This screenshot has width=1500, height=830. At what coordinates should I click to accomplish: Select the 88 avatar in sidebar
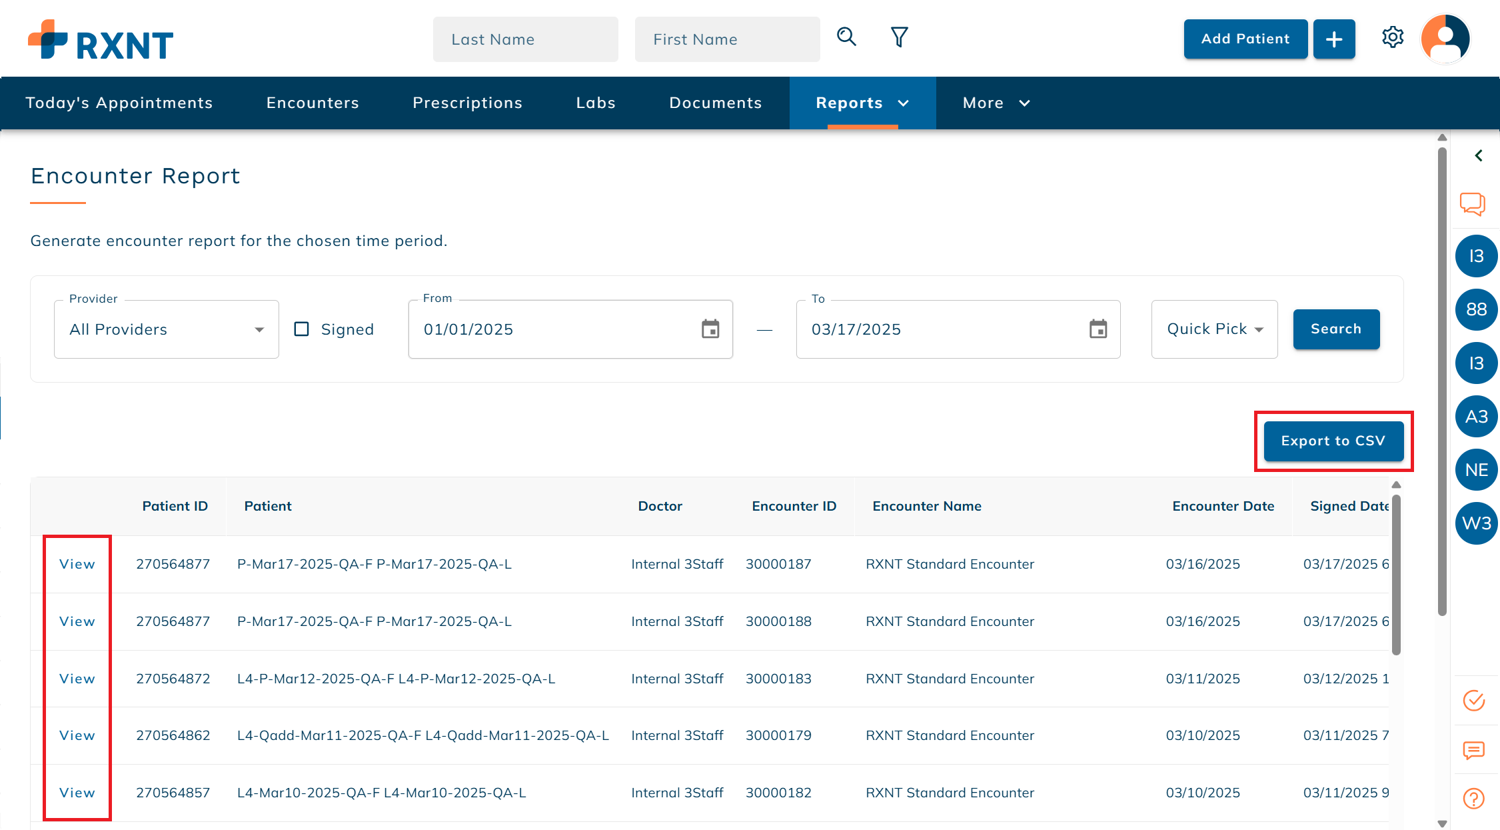coord(1476,309)
